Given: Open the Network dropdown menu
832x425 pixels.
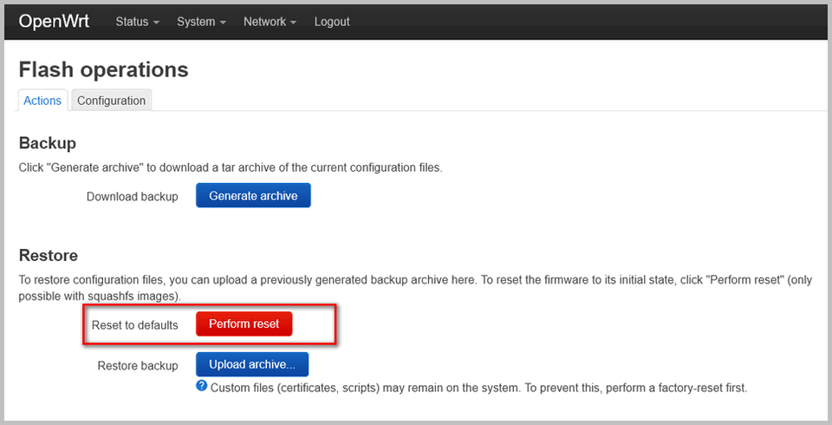Looking at the screenshot, I should point(270,22).
